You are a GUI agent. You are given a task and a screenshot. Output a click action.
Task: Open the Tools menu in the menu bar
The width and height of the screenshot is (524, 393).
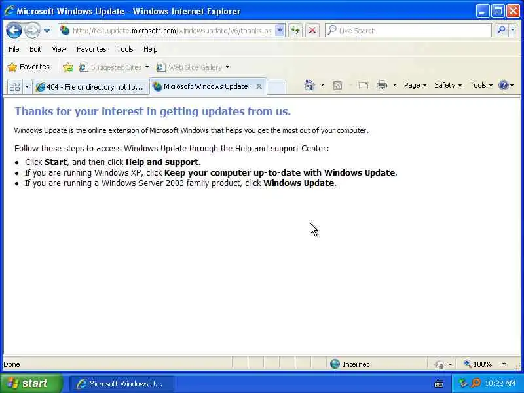(x=125, y=49)
